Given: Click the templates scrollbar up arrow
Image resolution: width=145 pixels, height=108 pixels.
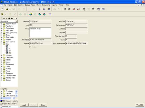Looking at the screenshot, I should click(16, 91).
